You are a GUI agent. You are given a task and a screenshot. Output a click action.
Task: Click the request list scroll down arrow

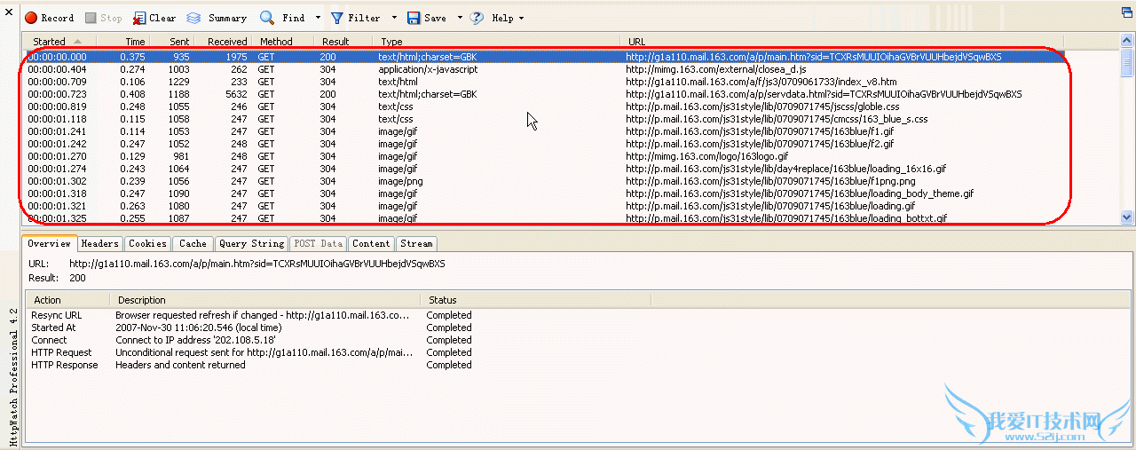point(1126,217)
